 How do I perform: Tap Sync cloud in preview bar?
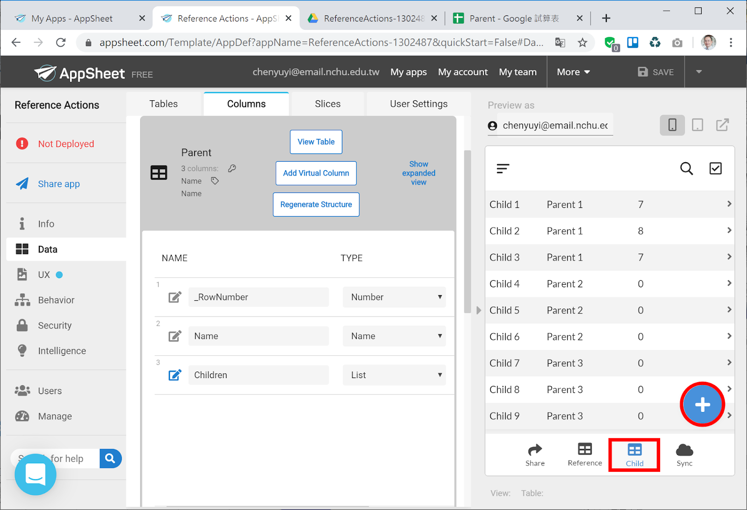[684, 455]
